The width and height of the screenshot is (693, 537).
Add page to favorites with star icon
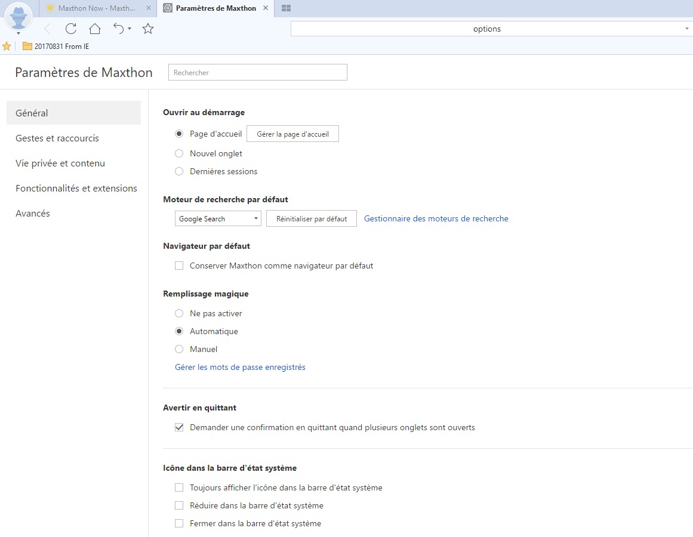(x=148, y=29)
